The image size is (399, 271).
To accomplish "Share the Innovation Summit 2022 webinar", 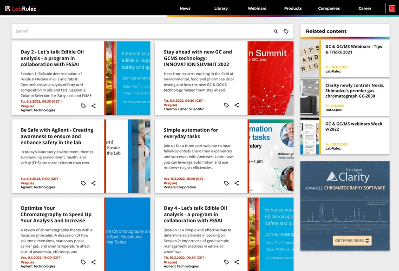I will [x=236, y=105].
